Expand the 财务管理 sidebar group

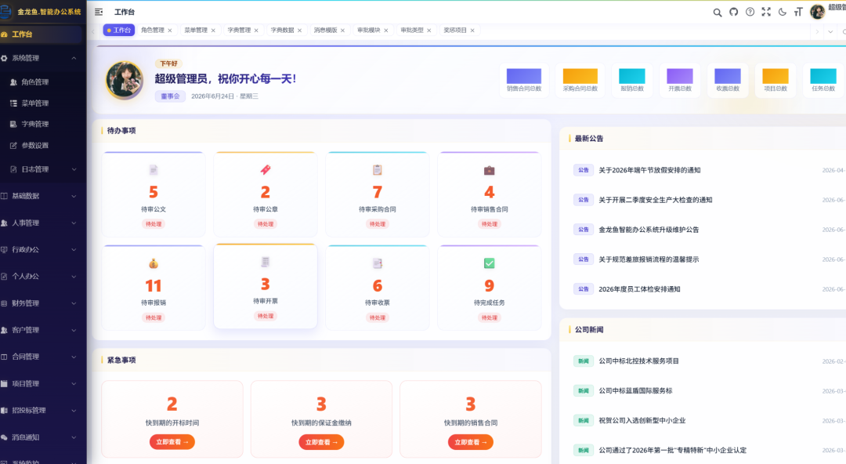pyautogui.click(x=74, y=303)
